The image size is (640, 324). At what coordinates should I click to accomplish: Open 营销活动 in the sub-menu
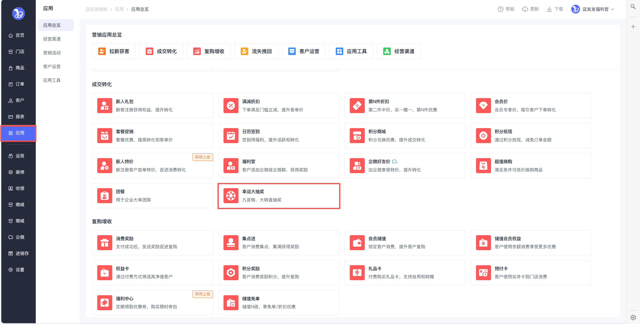coord(52,53)
